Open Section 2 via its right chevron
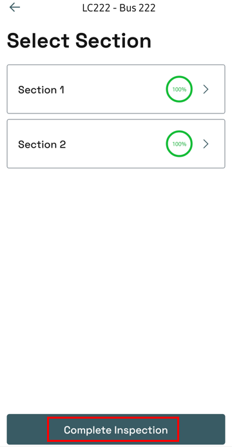232x447 pixels. click(206, 144)
